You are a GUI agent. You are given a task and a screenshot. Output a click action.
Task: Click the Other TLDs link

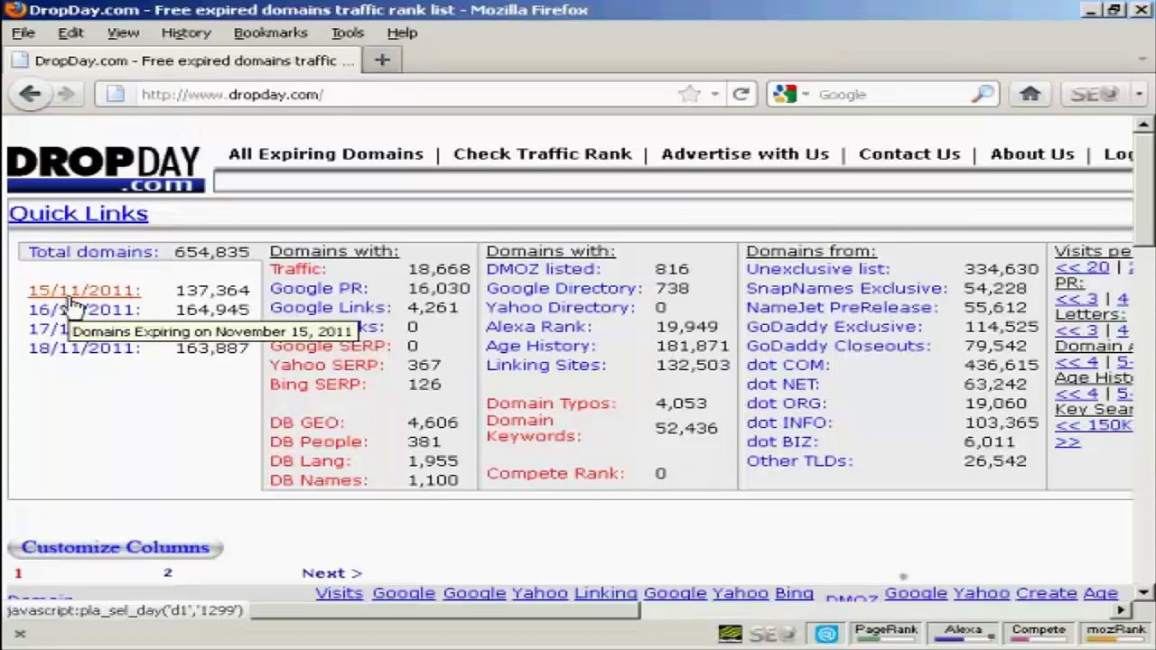[799, 461]
